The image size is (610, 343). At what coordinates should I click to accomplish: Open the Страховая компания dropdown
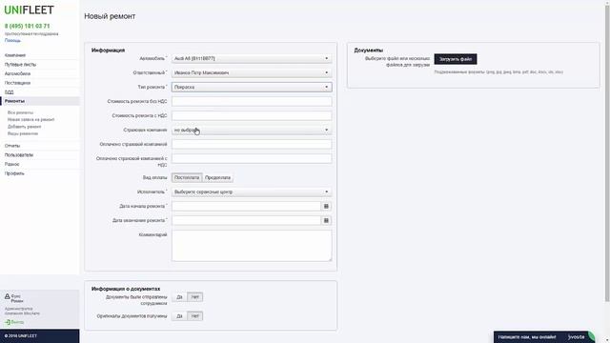(x=252, y=130)
